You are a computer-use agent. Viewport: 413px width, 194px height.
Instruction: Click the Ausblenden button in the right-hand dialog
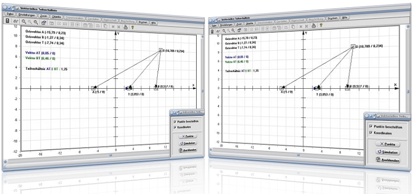point(388,160)
